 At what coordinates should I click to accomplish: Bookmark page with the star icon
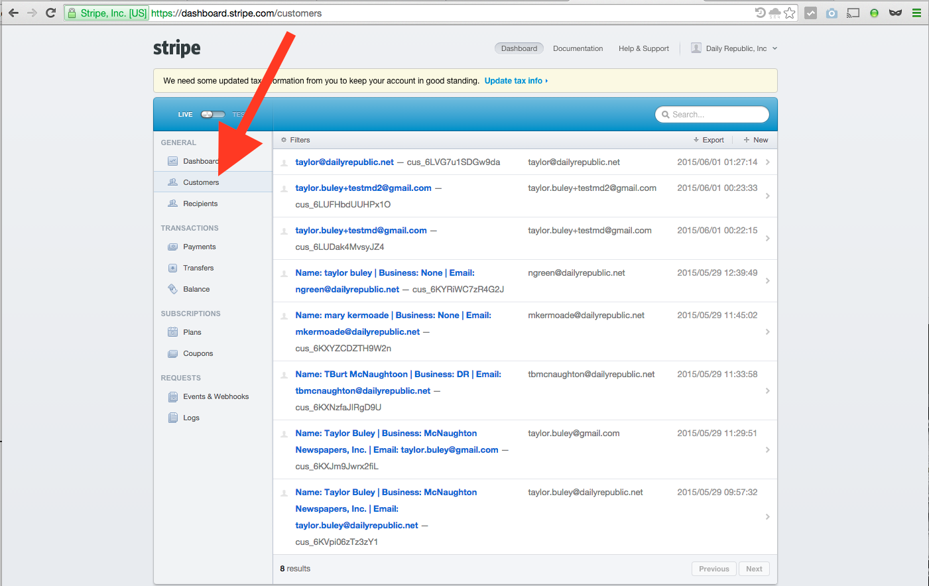point(789,13)
